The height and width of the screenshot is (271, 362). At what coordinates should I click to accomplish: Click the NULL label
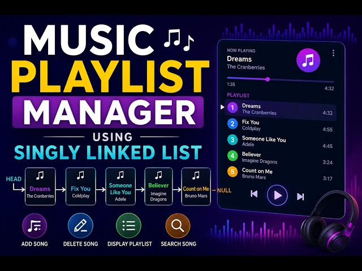[x=224, y=190]
